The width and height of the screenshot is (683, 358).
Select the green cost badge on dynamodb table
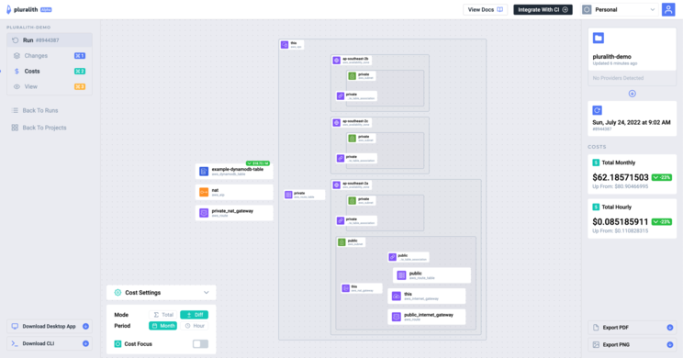click(258, 163)
